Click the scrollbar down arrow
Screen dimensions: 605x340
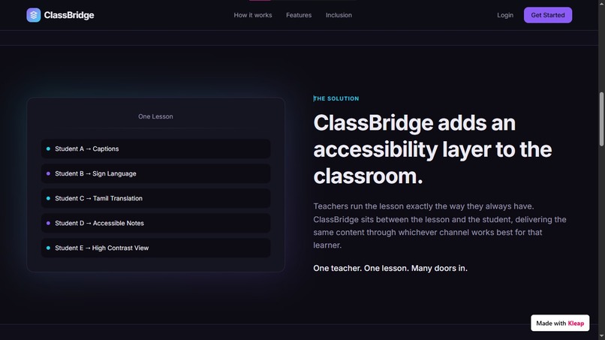point(601,337)
